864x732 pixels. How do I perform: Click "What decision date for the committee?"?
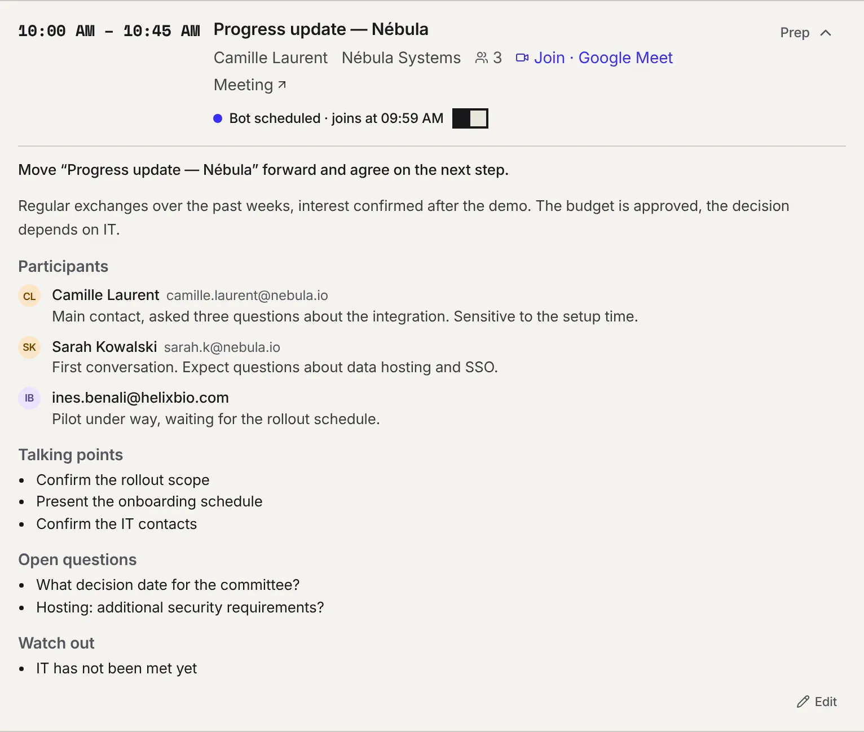pos(168,585)
